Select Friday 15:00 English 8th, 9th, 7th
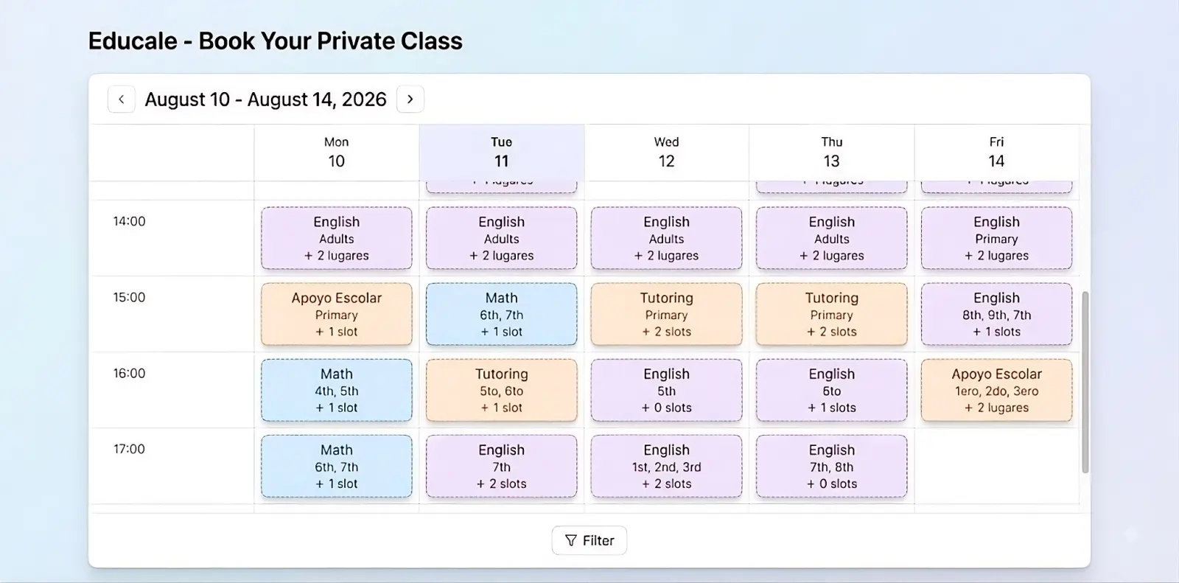This screenshot has width=1179, height=583. 997,314
